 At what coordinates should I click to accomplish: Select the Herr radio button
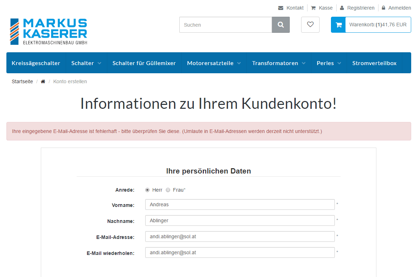tap(147, 190)
